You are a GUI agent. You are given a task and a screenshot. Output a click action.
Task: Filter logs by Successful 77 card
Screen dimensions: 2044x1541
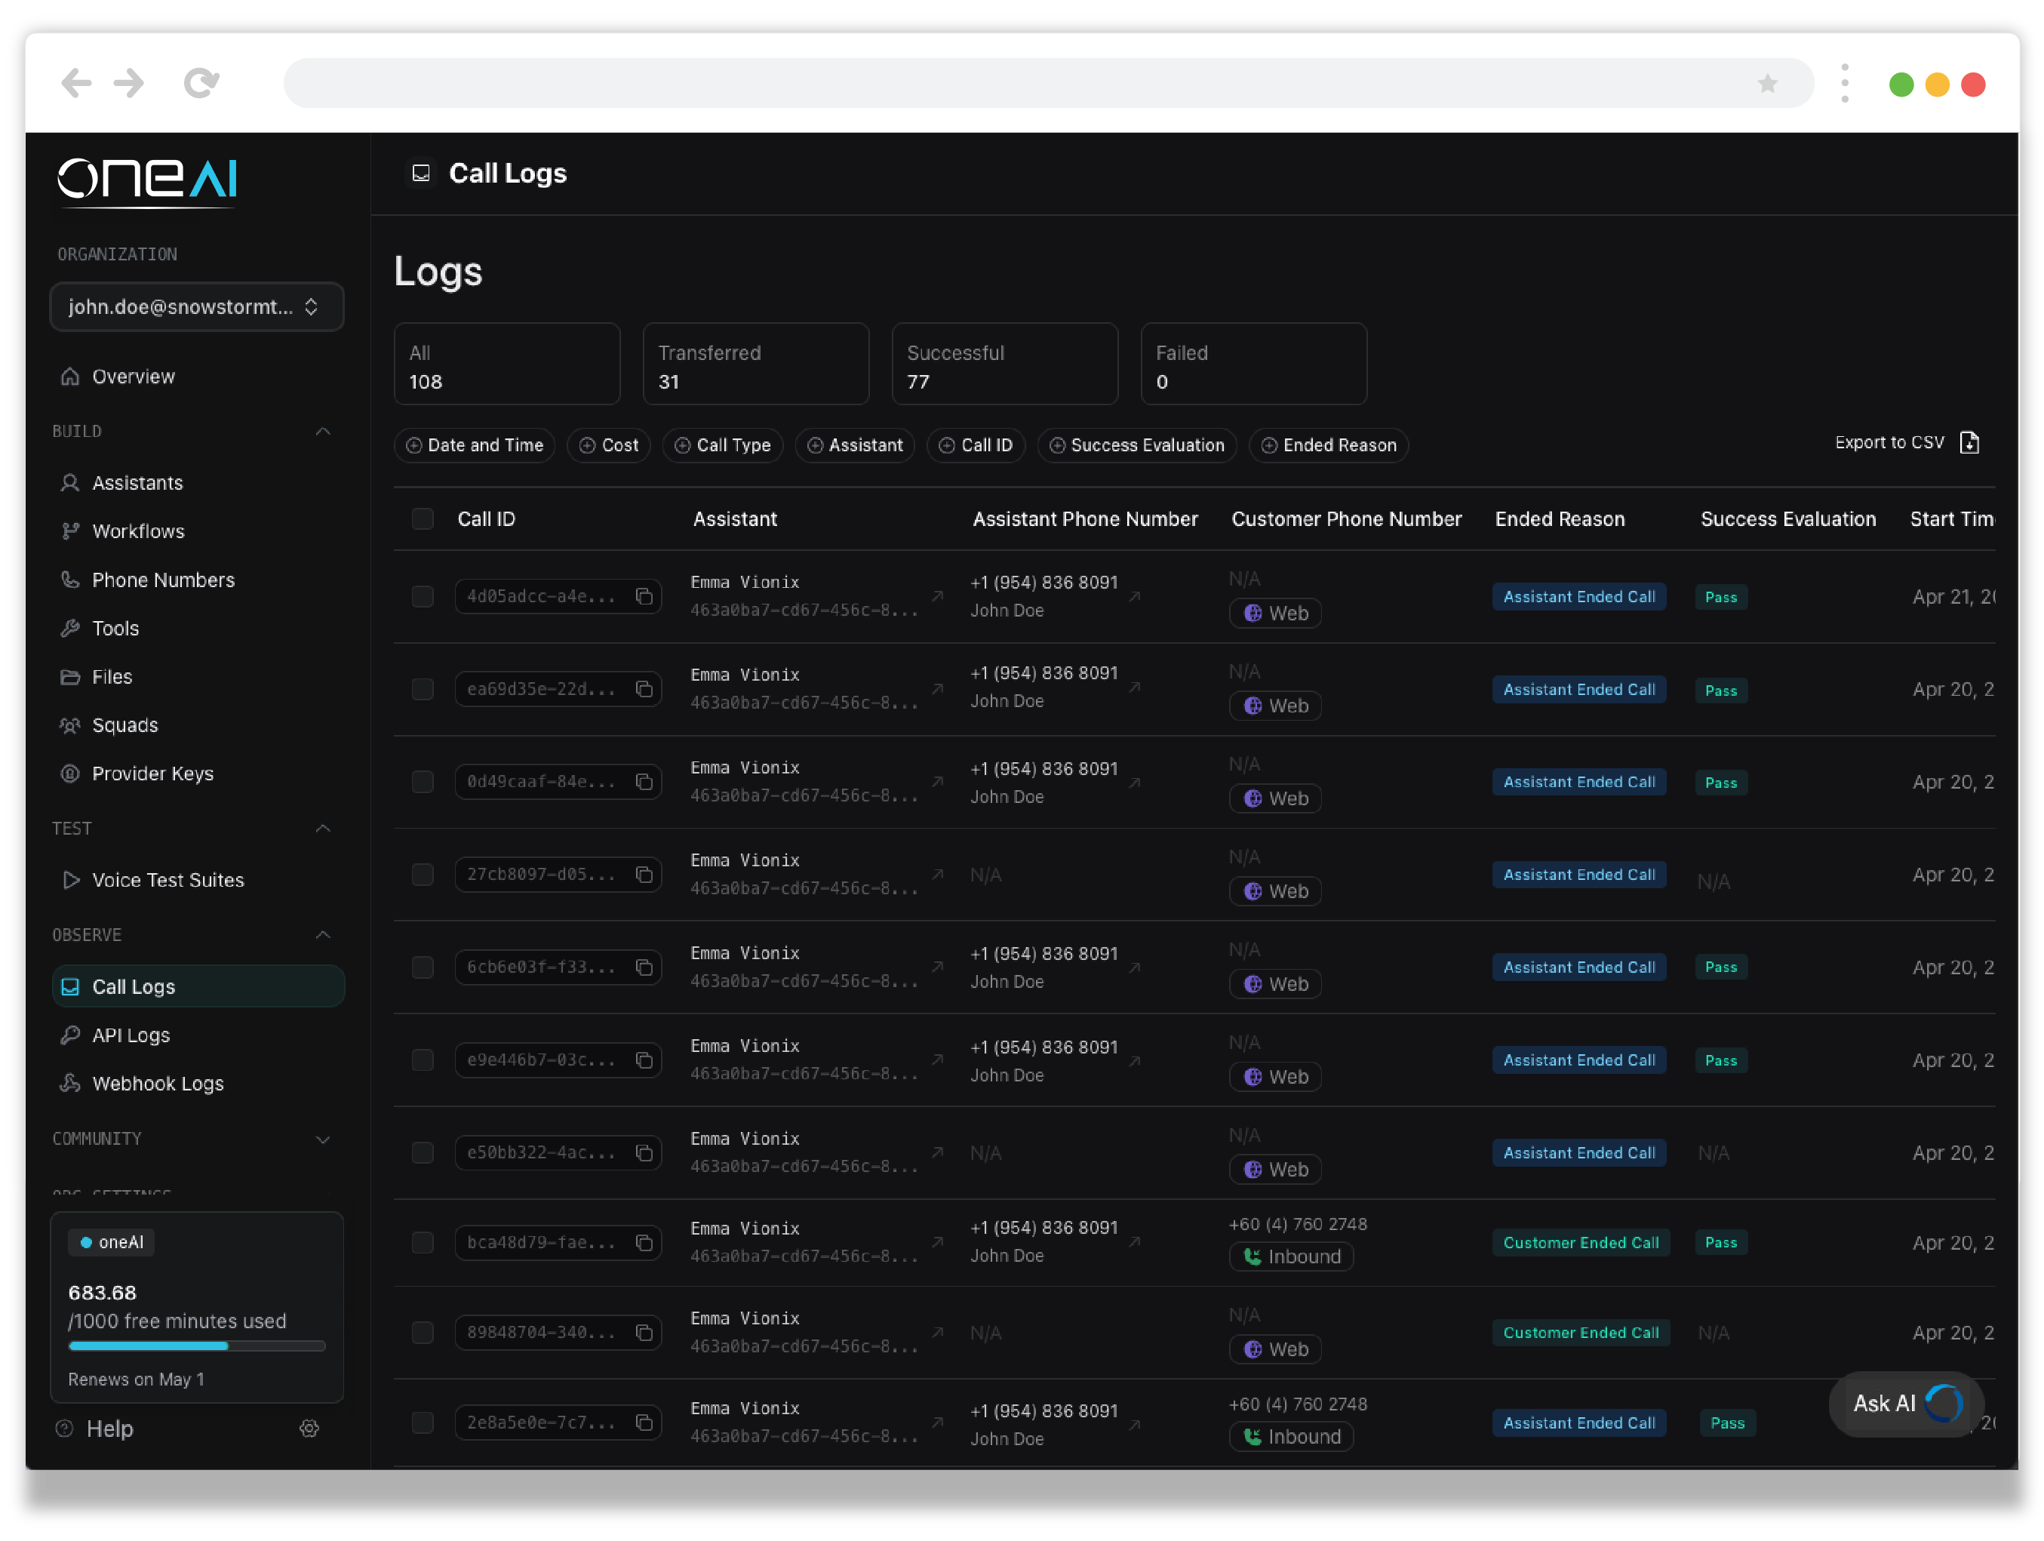(x=1004, y=364)
